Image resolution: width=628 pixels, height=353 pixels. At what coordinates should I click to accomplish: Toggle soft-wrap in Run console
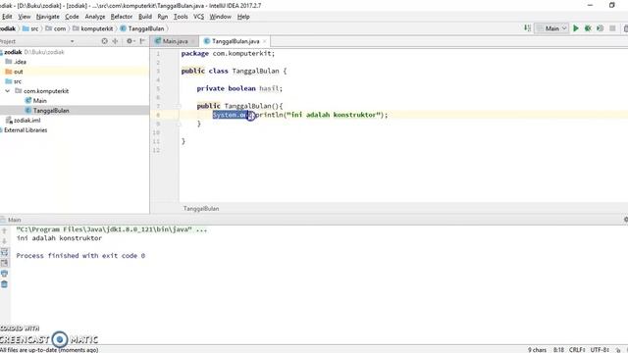pos(4,252)
